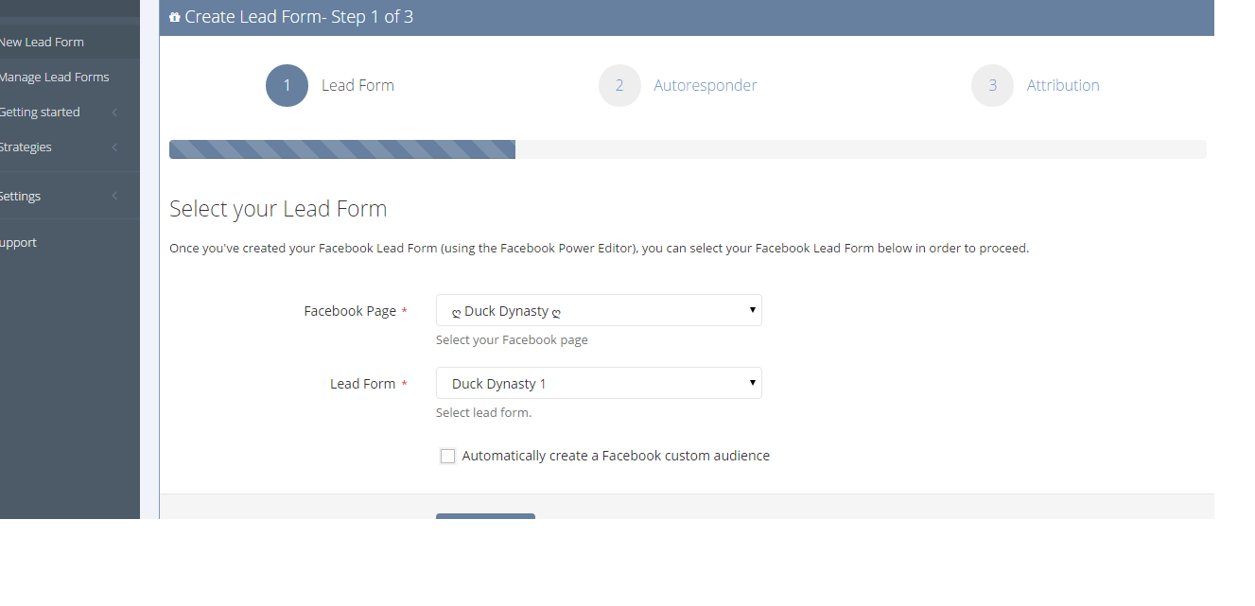Click the Select your Lead Form heading

(x=278, y=208)
